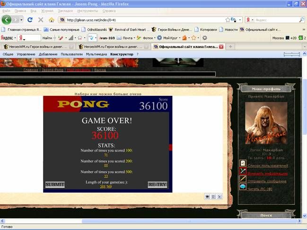Open a new tab with the plus button
307x230 pixels.
[230, 47]
